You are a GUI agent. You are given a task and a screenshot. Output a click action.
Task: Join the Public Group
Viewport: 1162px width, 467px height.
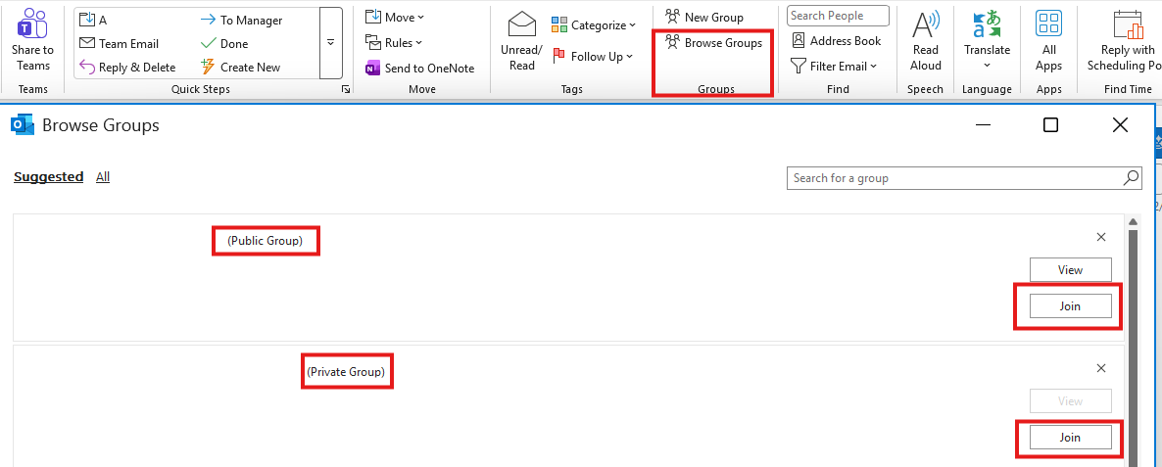coord(1070,305)
